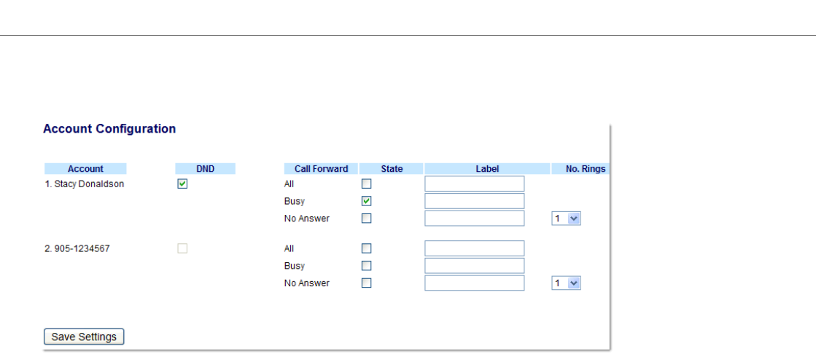
Task: Click No Answer label field for 905-1234567
Action: click(x=474, y=283)
